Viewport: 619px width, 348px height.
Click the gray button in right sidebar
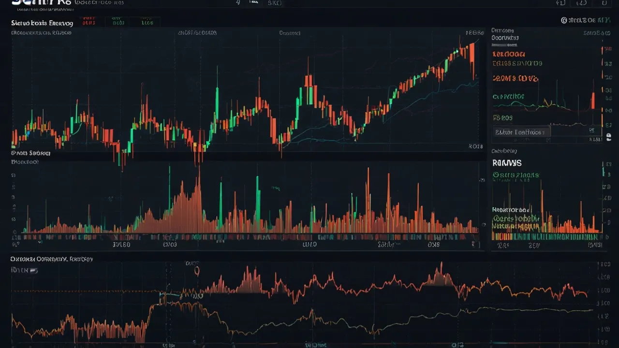pos(521,131)
